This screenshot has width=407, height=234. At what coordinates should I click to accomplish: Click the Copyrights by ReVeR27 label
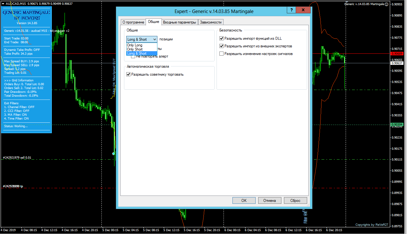(372, 225)
